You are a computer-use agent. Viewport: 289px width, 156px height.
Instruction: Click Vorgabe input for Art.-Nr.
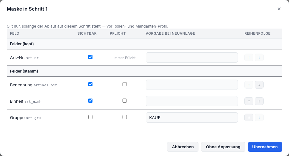[x=192, y=57]
